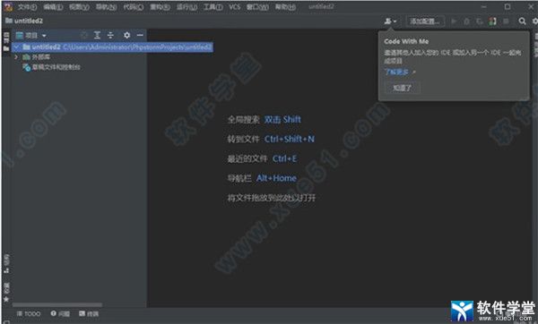The image size is (538, 324).
Task: Click the colorful listen-for-debug-connections icon
Action: pos(492,21)
